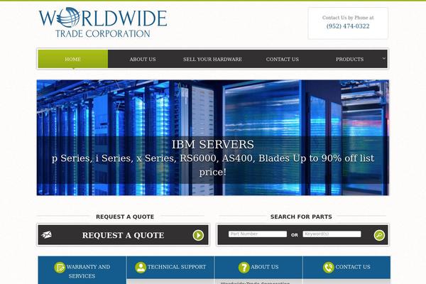Click the Contact Us phone icon

pos(329,268)
